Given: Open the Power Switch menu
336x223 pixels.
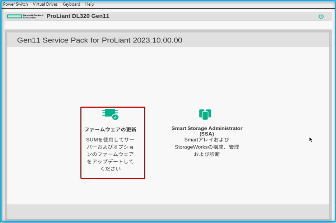Looking at the screenshot, I should tap(15, 4).
